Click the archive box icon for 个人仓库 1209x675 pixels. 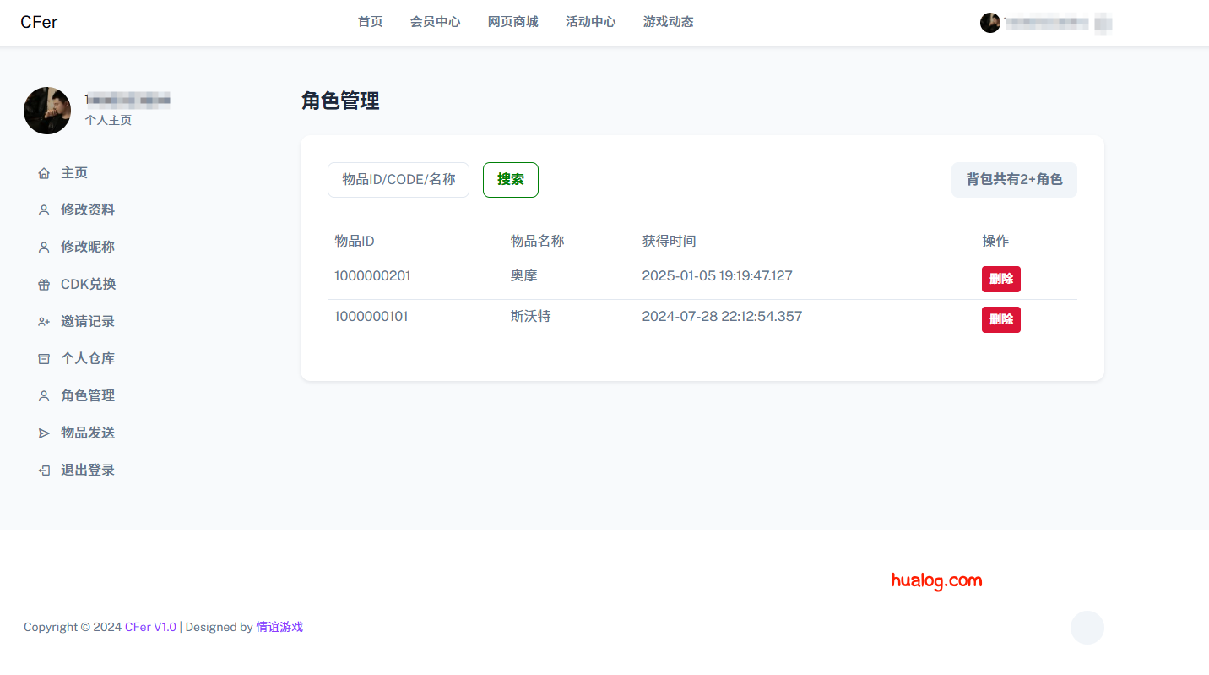click(x=44, y=359)
